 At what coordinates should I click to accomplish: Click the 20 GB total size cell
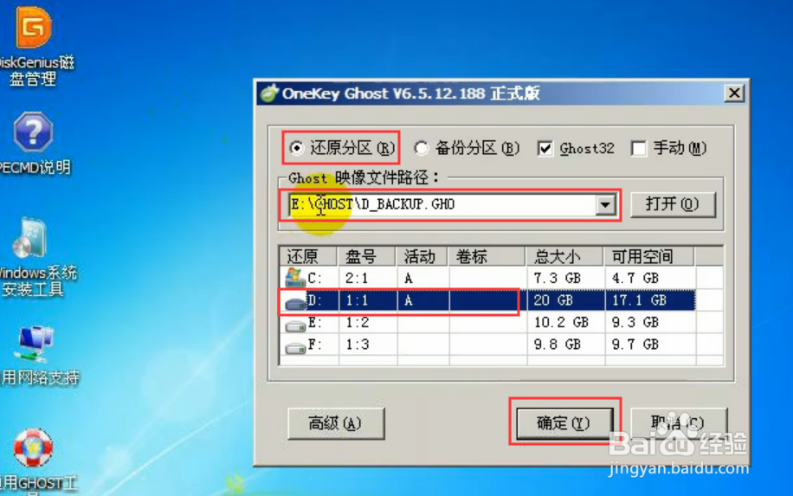tap(553, 300)
